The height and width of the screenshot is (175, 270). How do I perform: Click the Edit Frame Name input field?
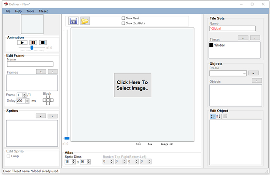click(30, 64)
